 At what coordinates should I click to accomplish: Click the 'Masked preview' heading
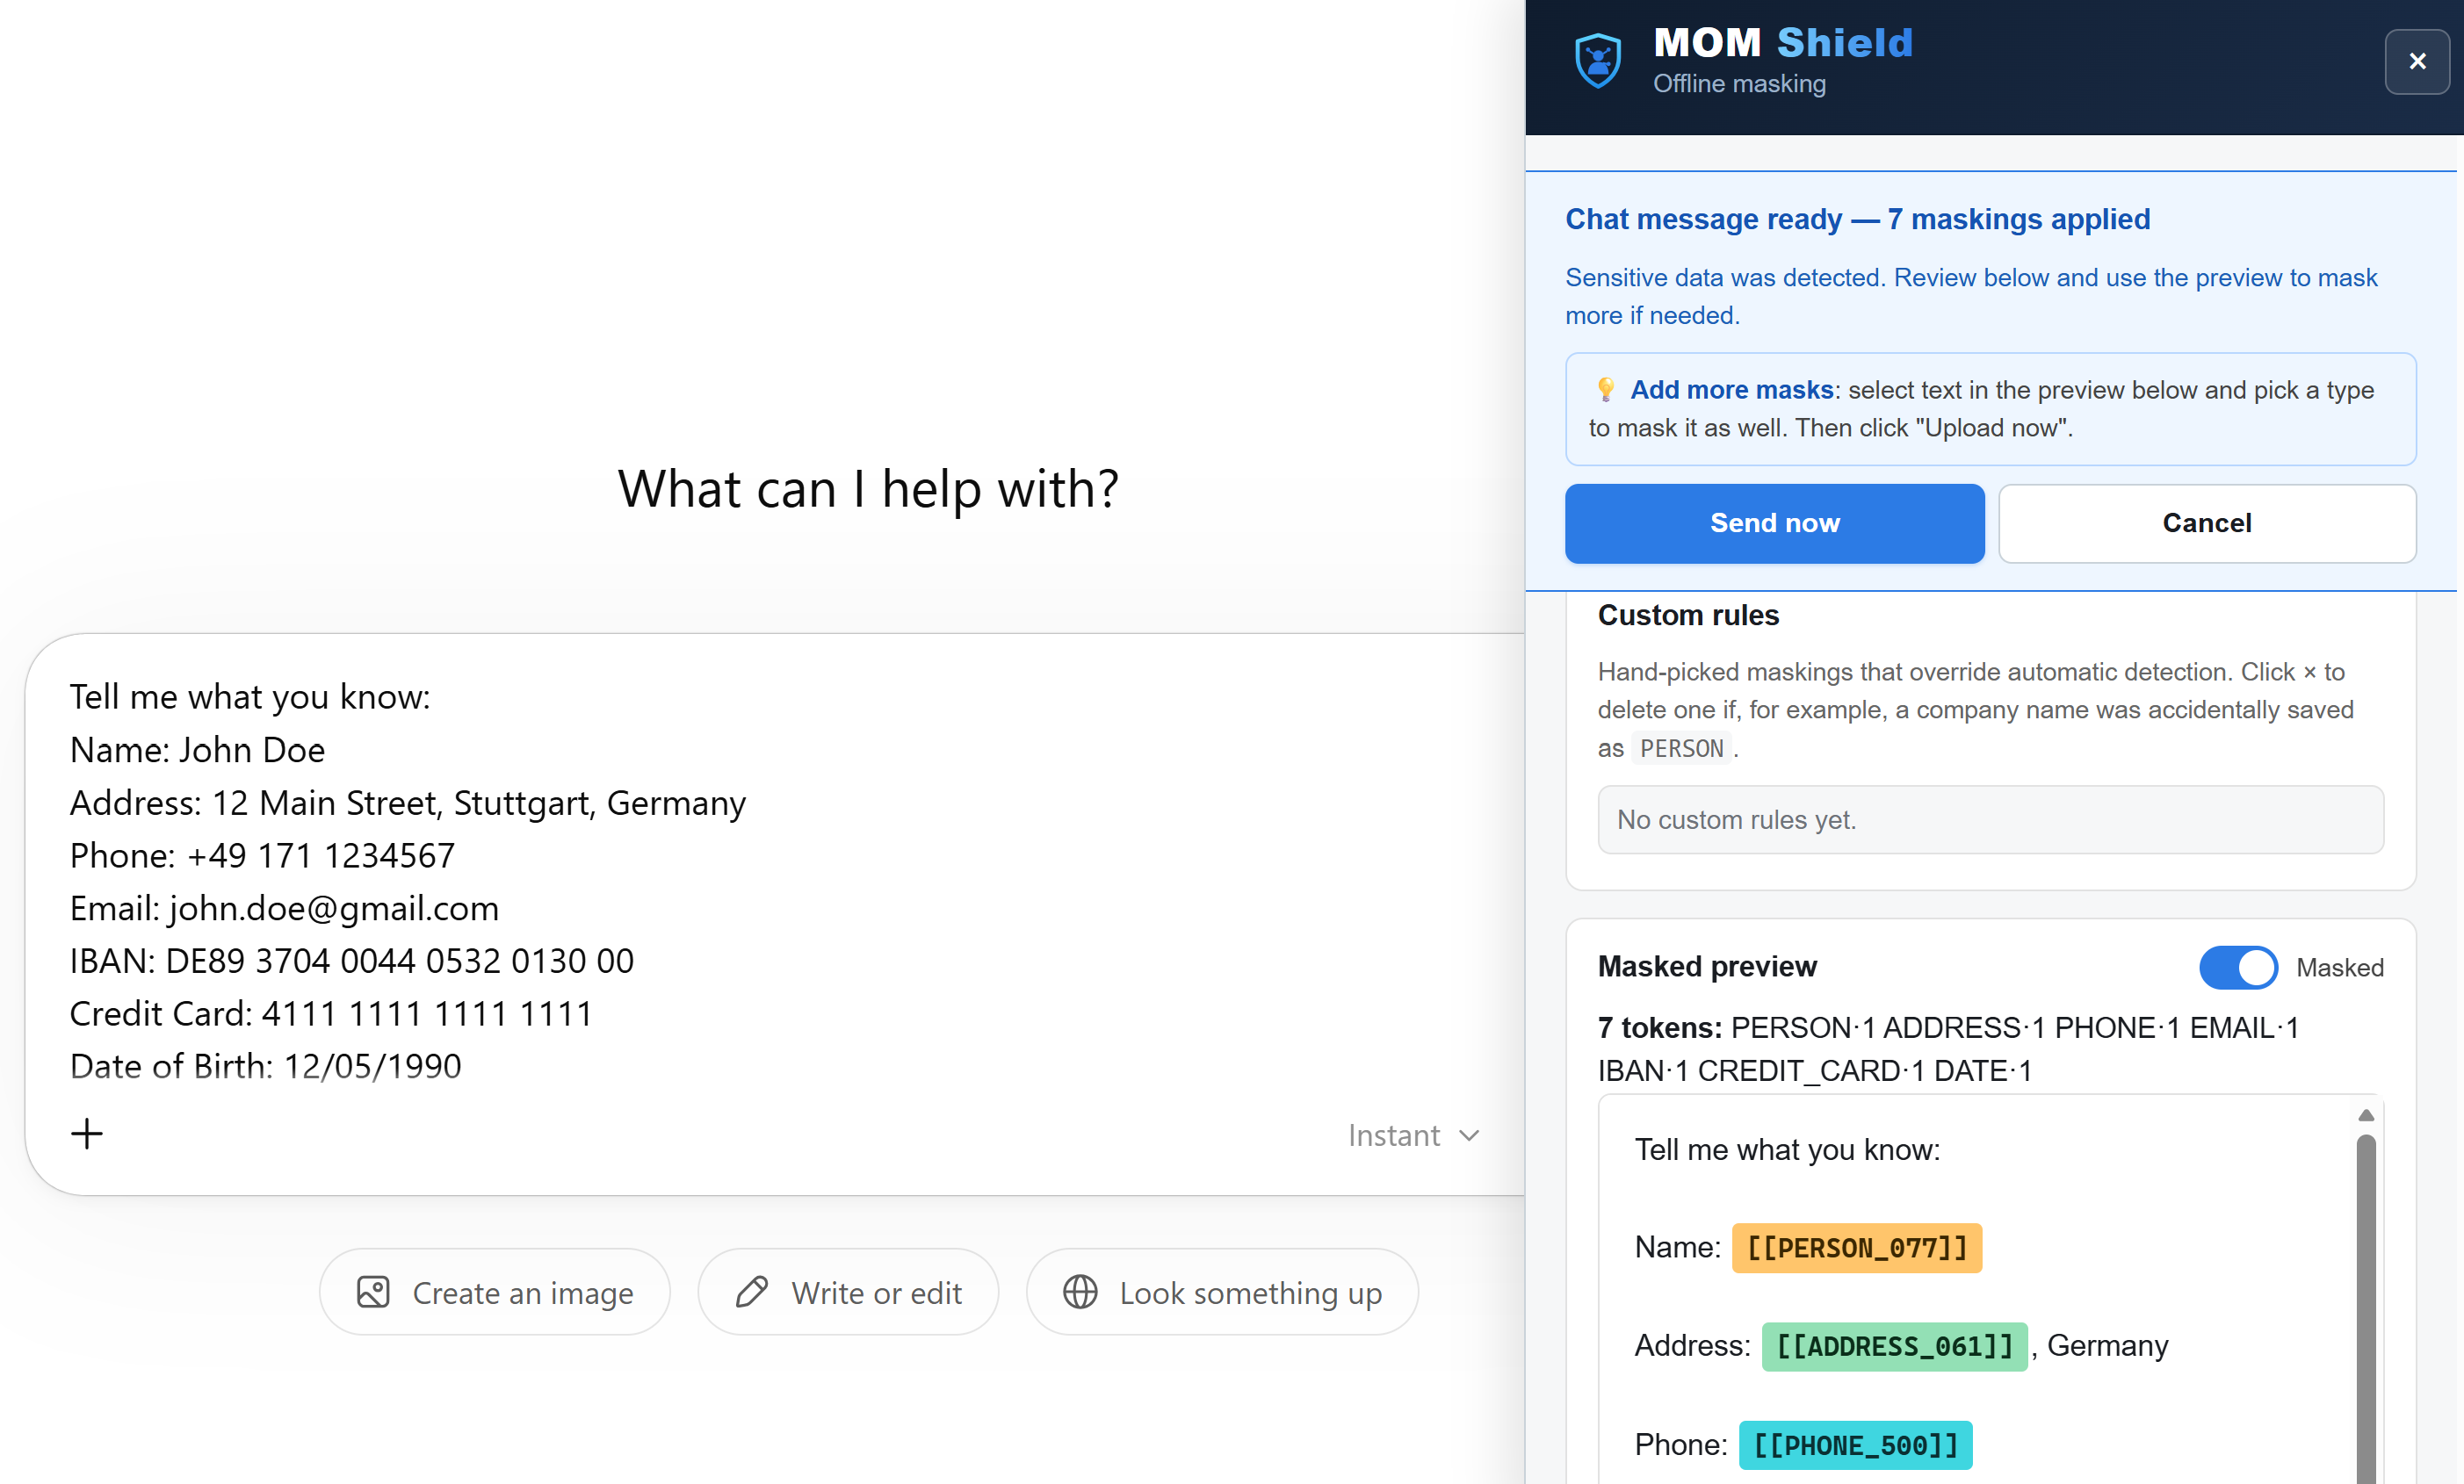[x=1707, y=966]
